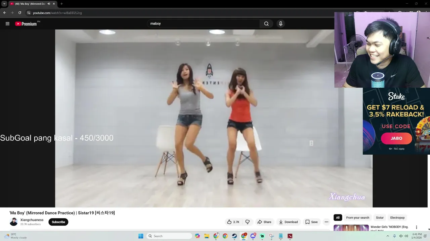Open a new browser tab

click(61, 4)
